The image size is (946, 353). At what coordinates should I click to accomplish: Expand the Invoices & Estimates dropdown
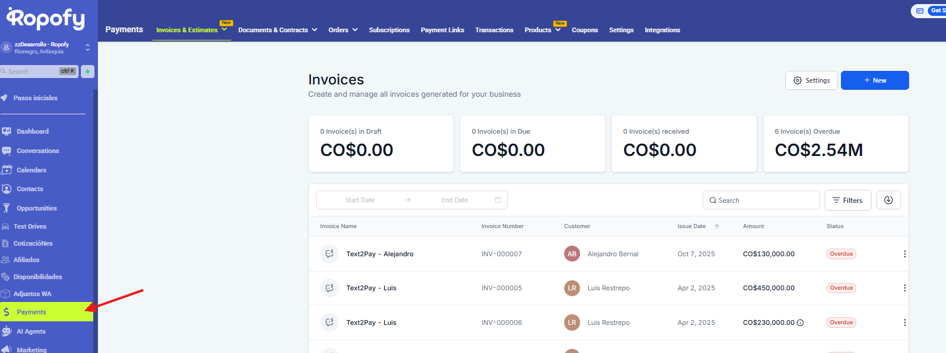[x=224, y=29]
